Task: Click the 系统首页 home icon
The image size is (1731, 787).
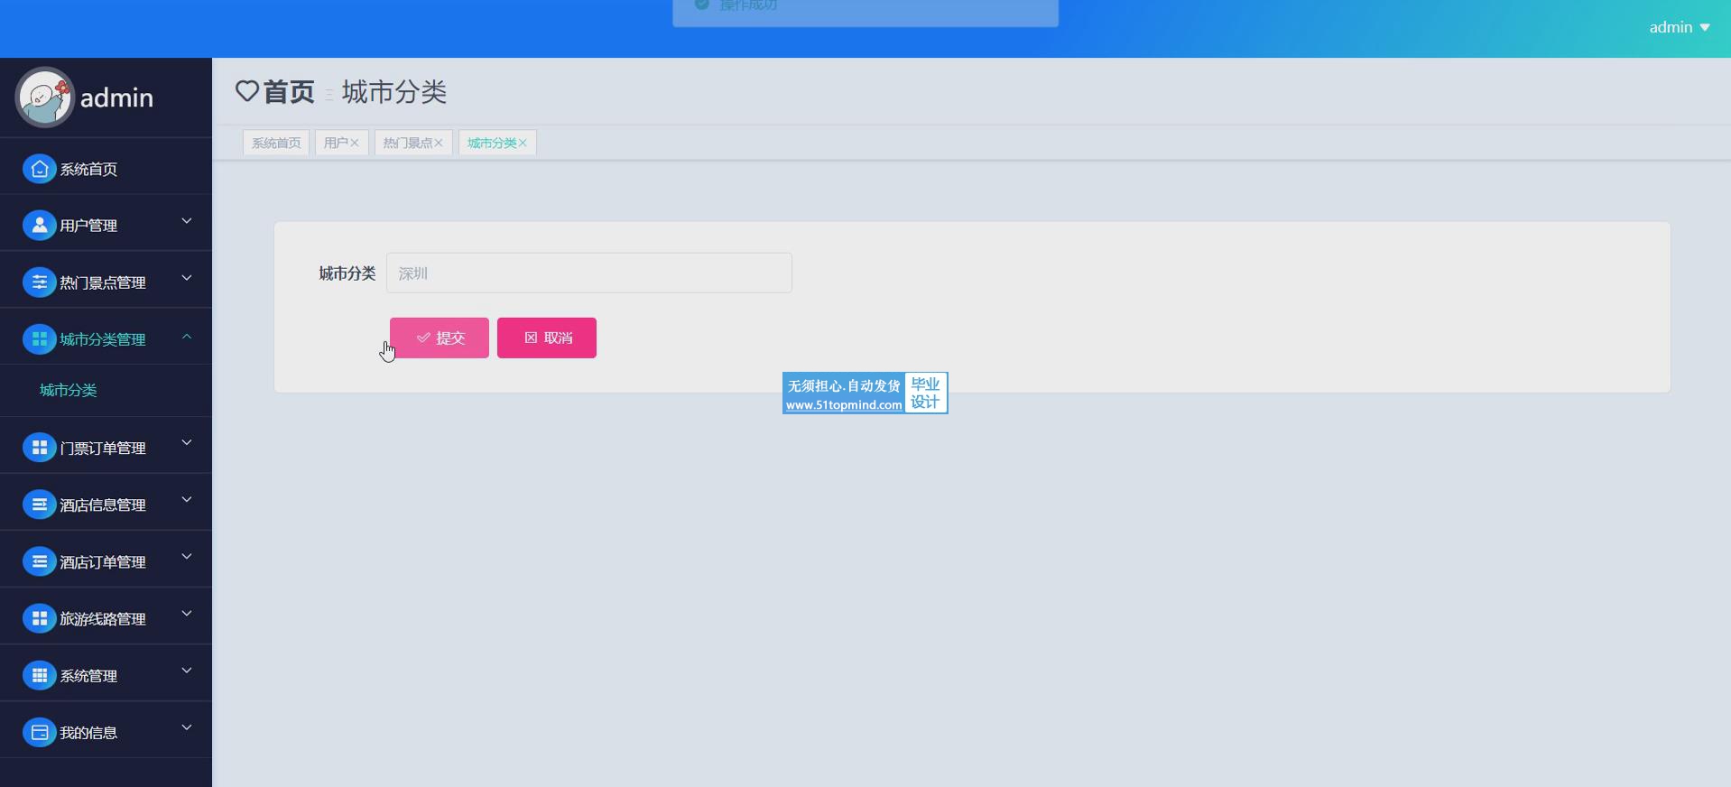Action: (x=39, y=169)
